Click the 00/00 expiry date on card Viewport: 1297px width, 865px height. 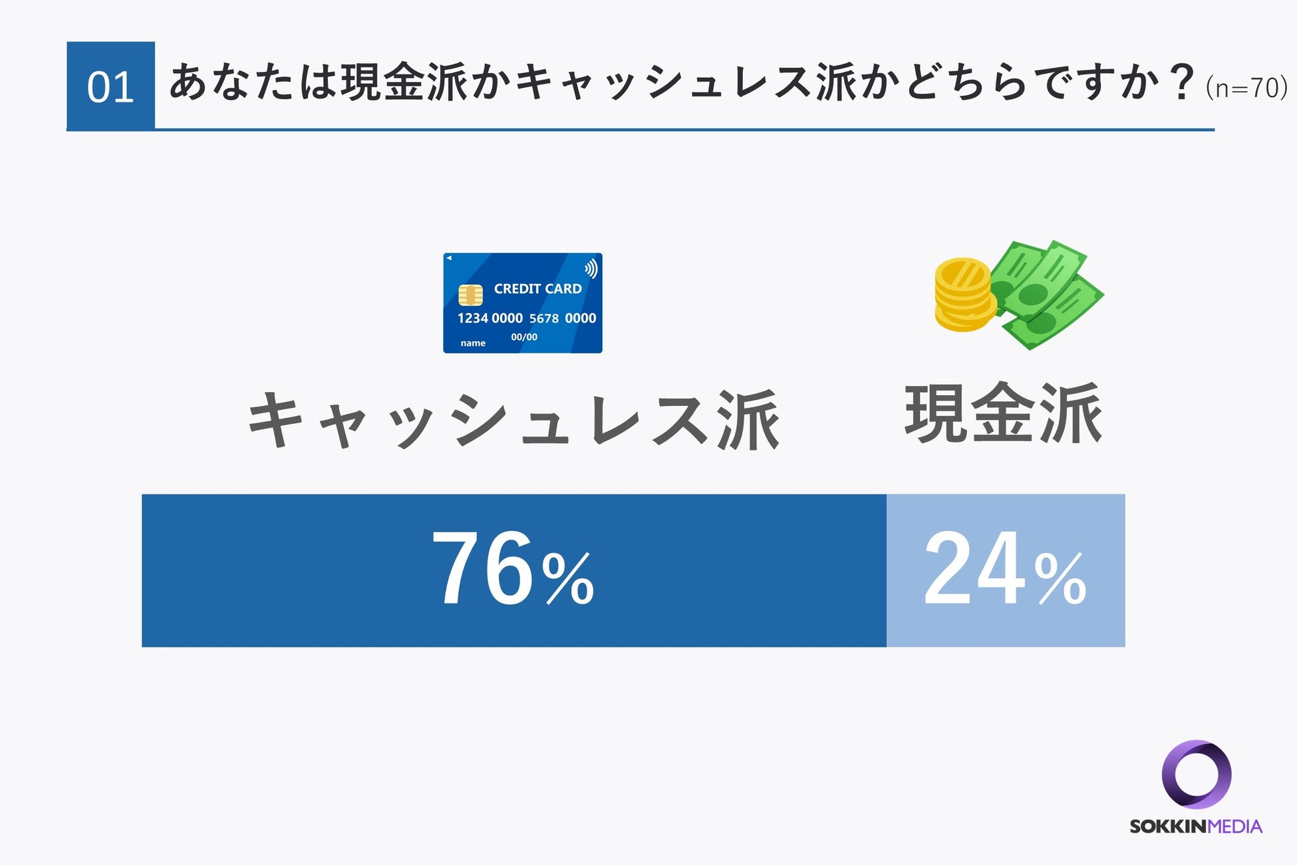click(524, 337)
